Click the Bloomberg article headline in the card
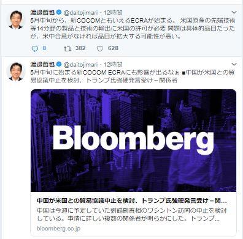The image size is (243, 239). click(132, 201)
